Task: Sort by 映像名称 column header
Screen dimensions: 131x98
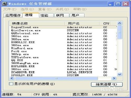Action: (x=37, y=23)
